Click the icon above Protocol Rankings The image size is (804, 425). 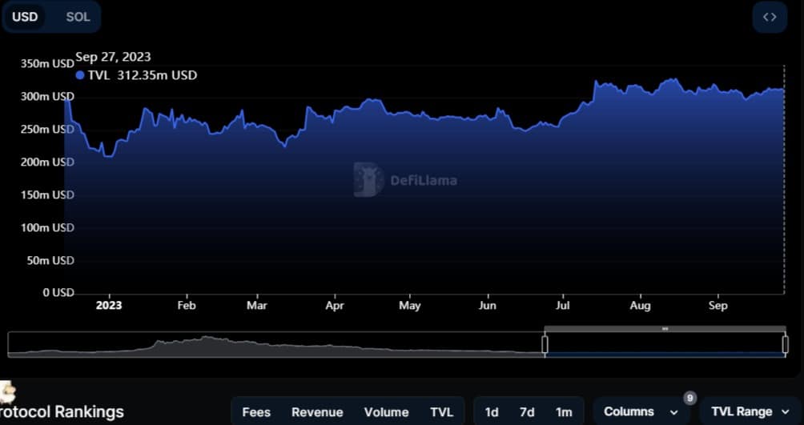pos(8,392)
